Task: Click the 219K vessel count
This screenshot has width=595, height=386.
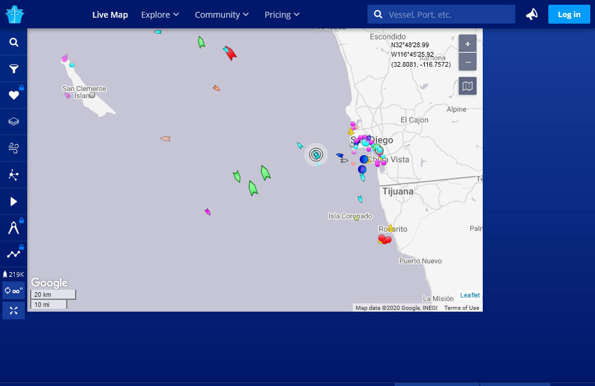Action: pyautogui.click(x=14, y=274)
